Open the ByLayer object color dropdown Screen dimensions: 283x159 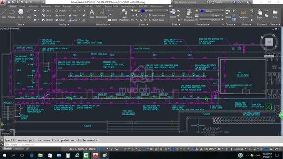(212, 11)
